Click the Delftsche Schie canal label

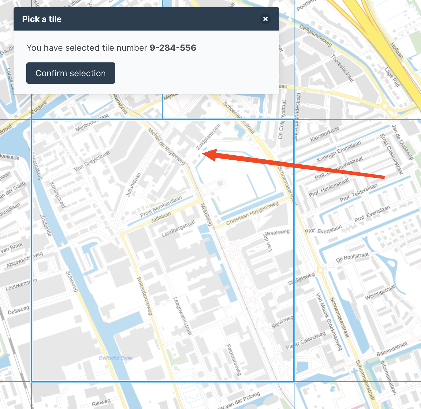pyautogui.click(x=116, y=358)
